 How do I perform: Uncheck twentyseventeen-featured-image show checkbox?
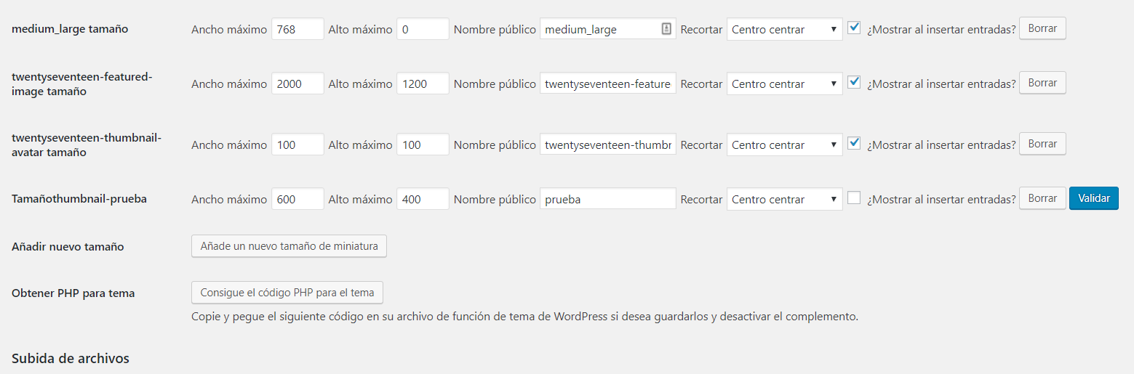point(854,83)
